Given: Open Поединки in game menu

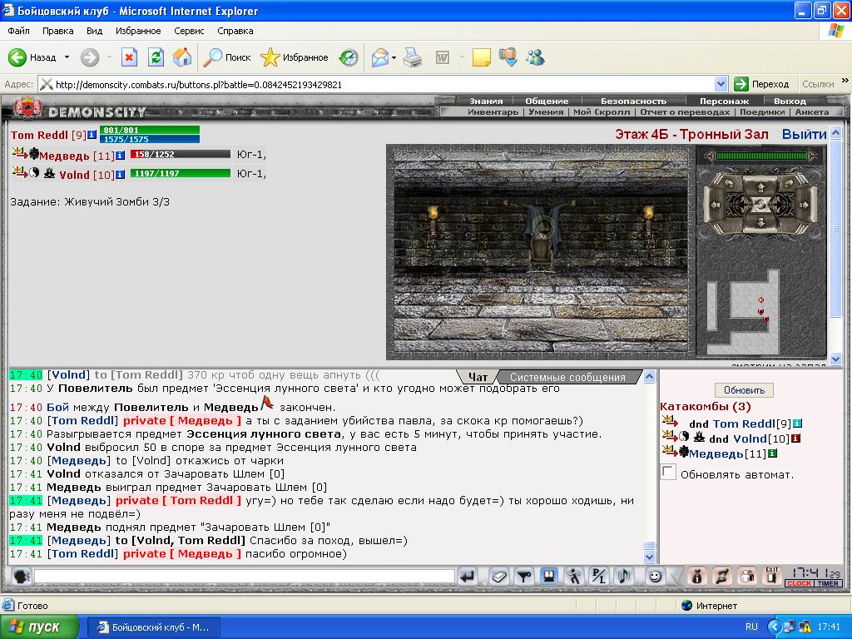Looking at the screenshot, I should [762, 112].
